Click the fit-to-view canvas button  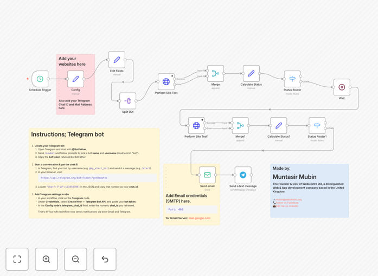pos(17,259)
